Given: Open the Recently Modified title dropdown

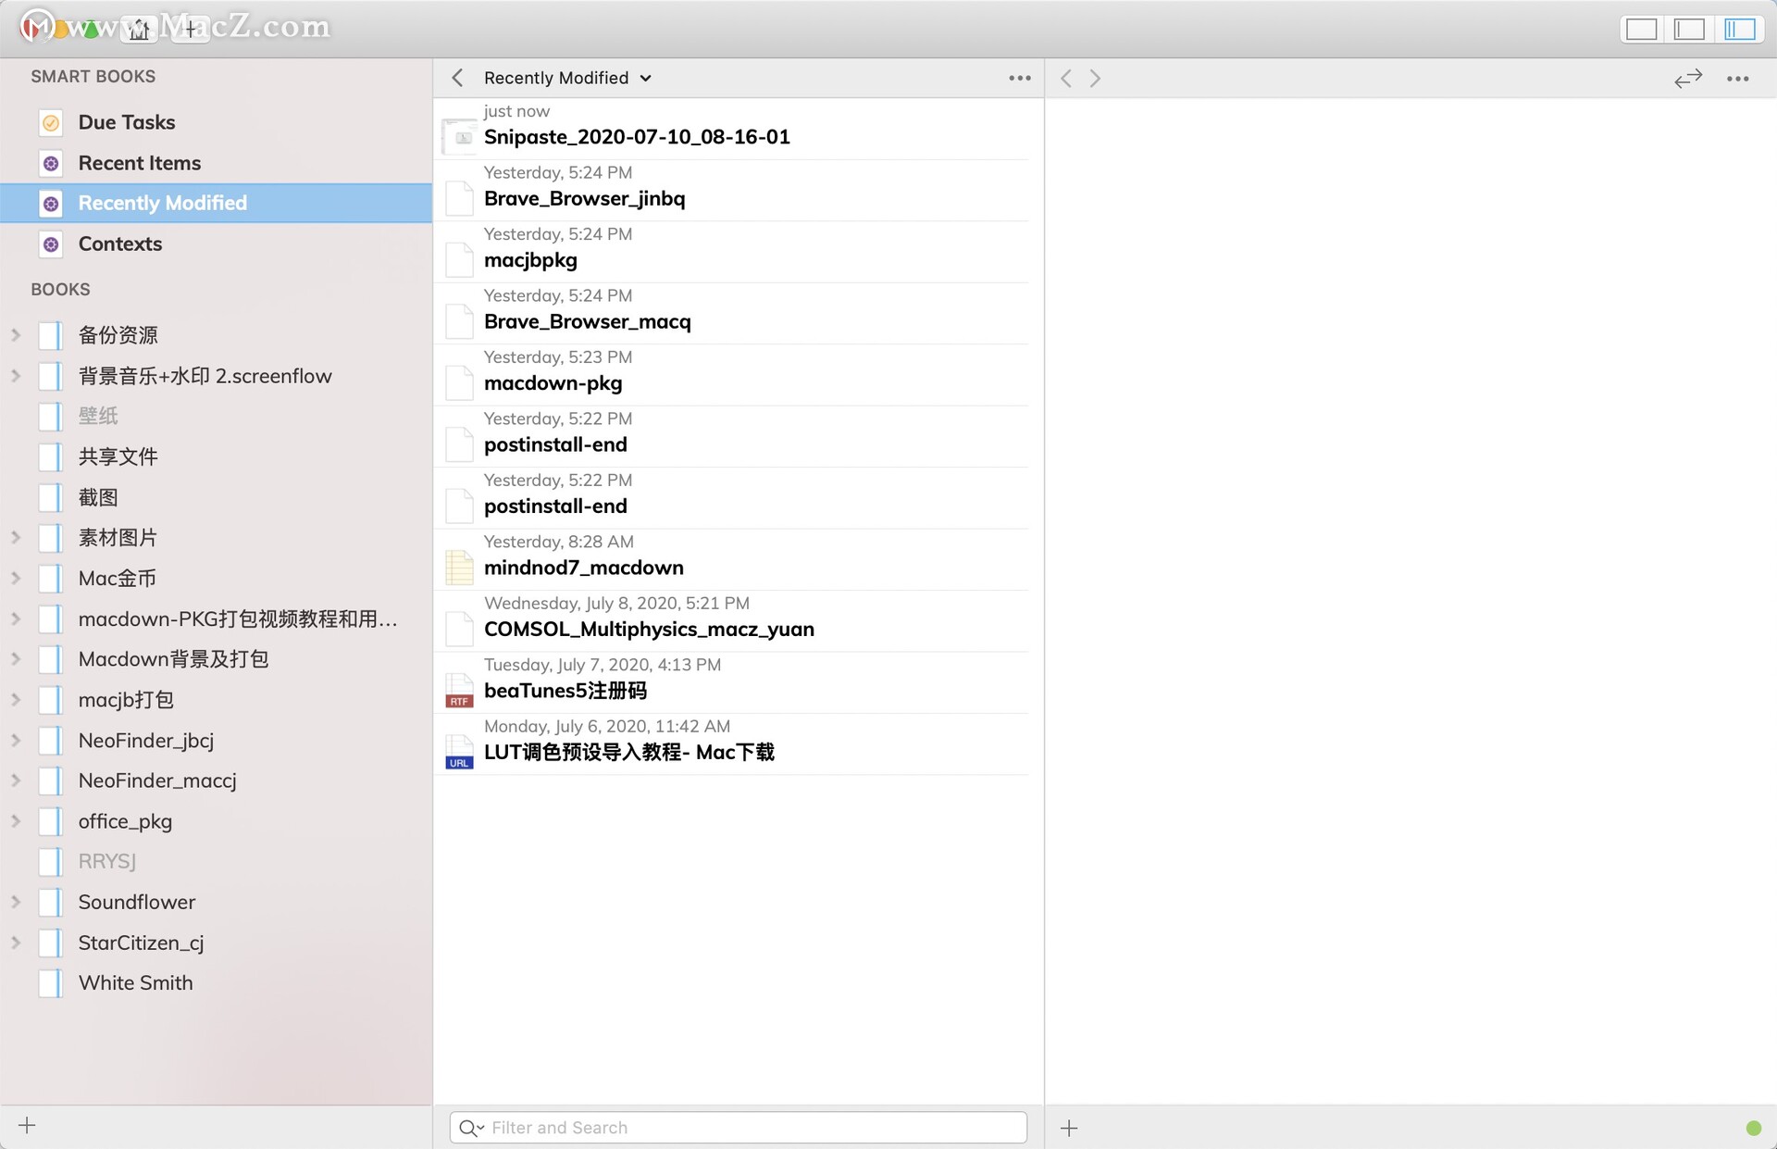Looking at the screenshot, I should point(567,78).
